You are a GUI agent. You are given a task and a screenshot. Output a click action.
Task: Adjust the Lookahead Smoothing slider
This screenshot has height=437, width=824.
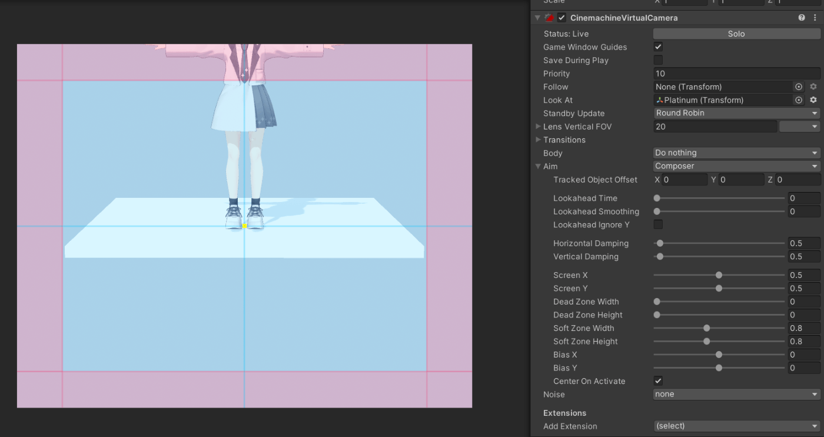tap(719, 211)
